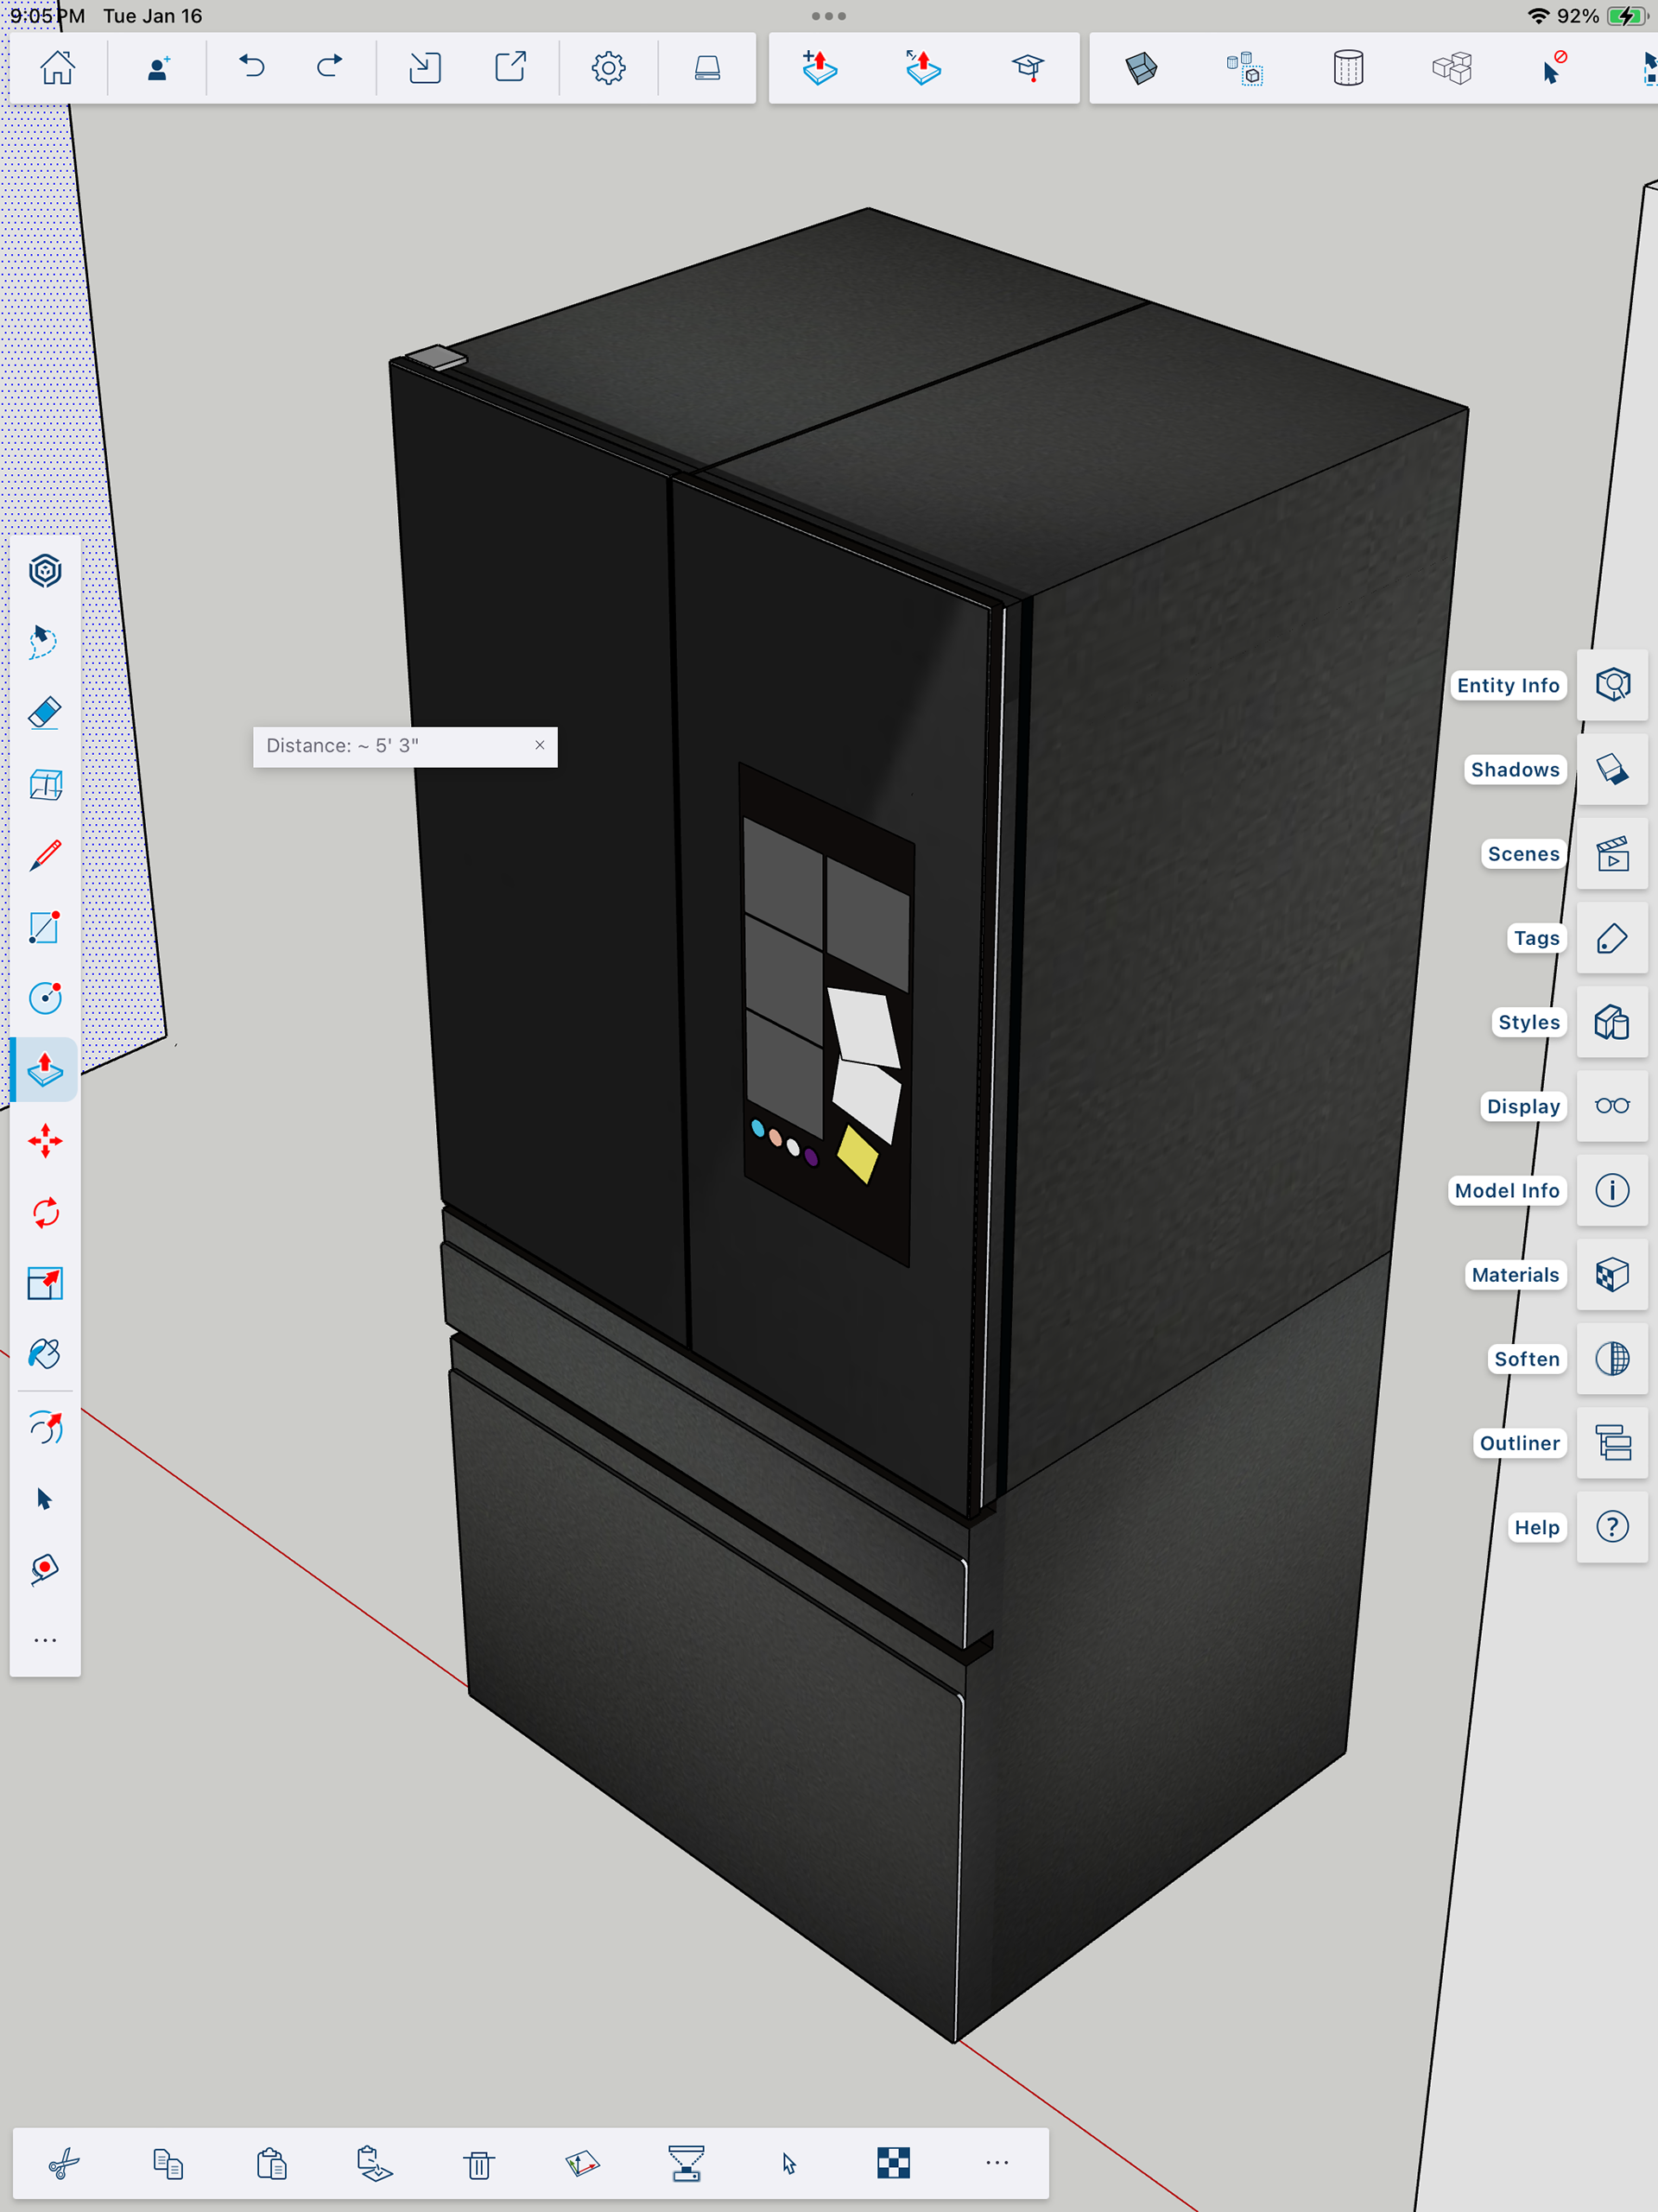Open the Entity Info panel
The height and width of the screenshot is (2212, 1658).
pyautogui.click(x=1611, y=685)
